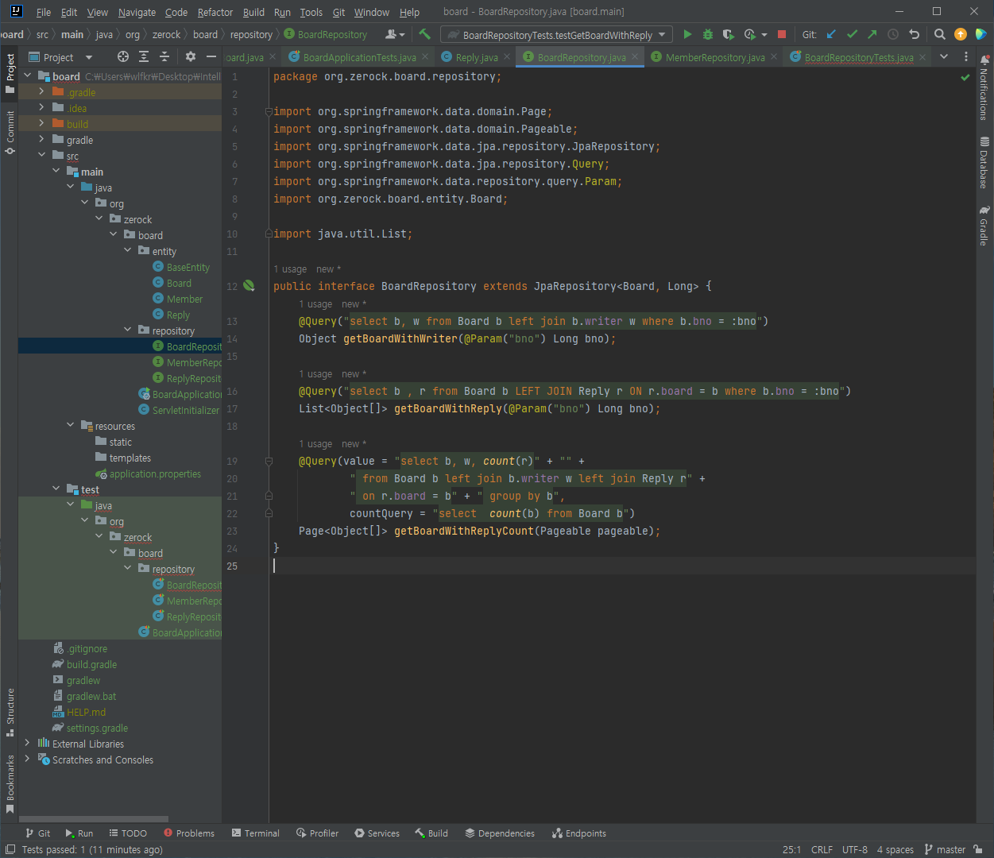This screenshot has width=994, height=858.
Task: Toggle the Notifications tool window
Action: coord(984,88)
